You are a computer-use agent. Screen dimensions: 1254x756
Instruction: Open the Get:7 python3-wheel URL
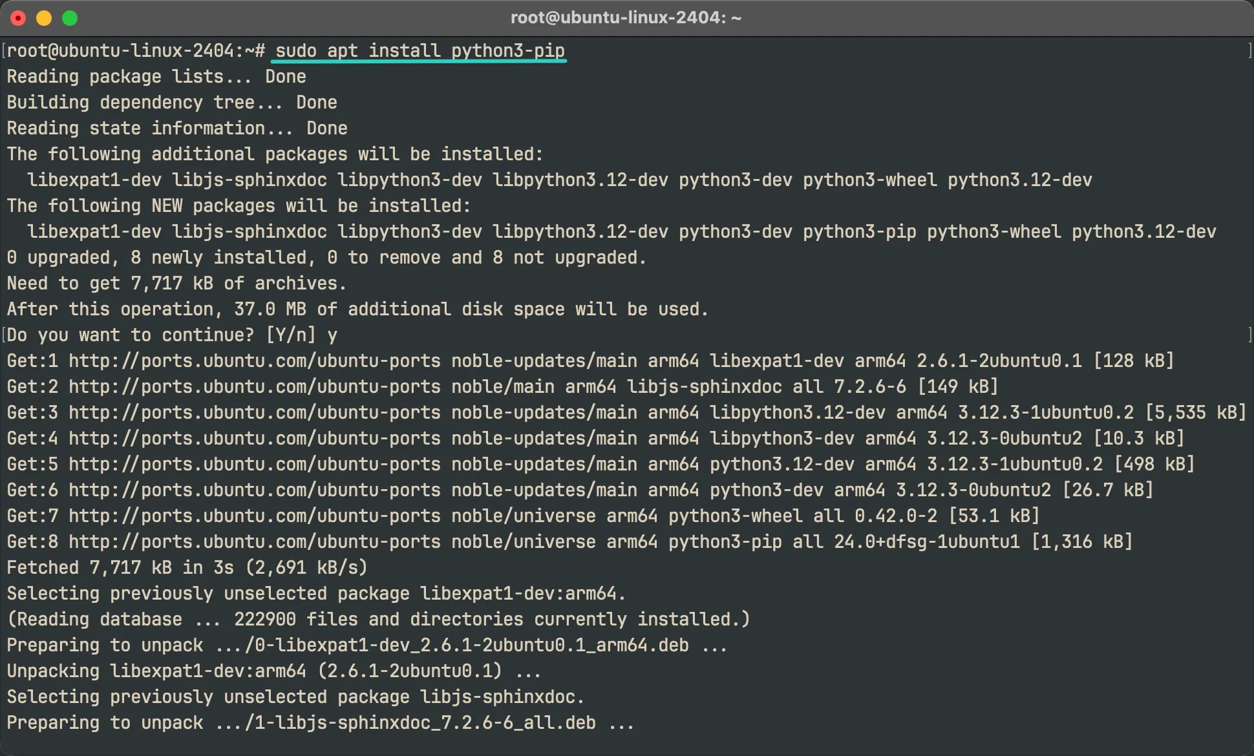tap(254, 516)
